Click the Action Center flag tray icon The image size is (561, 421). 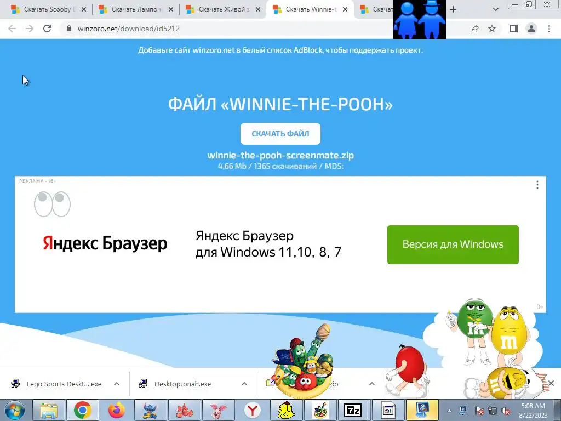479,411
